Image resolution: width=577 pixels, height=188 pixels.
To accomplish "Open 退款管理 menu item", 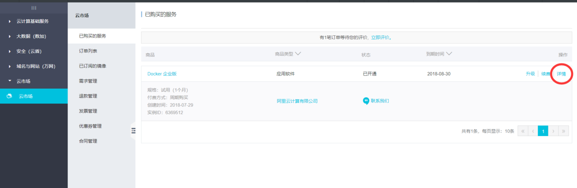I will pyautogui.click(x=88, y=96).
